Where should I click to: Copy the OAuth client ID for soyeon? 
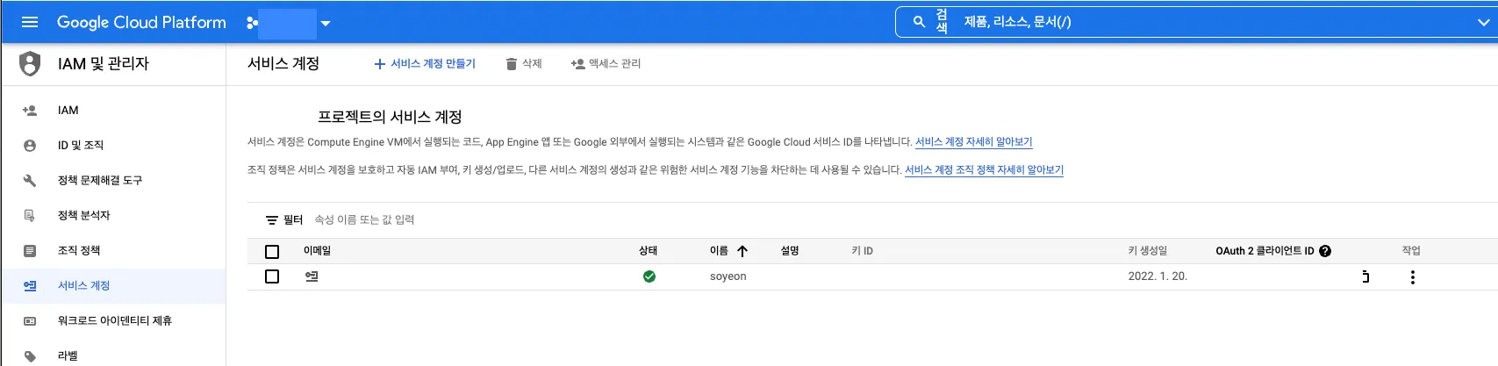[1365, 276]
